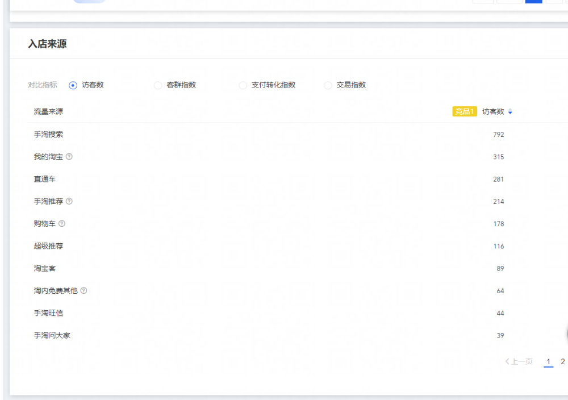The width and height of the screenshot is (568, 400).
Task: Click the 购物车 row label
Action: 45,223
